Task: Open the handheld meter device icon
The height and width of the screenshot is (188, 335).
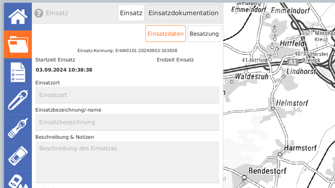Action: [18, 156]
